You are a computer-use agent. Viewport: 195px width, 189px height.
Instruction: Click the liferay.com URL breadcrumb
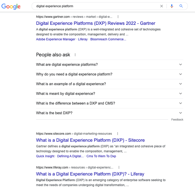pyautogui.click(x=75, y=167)
